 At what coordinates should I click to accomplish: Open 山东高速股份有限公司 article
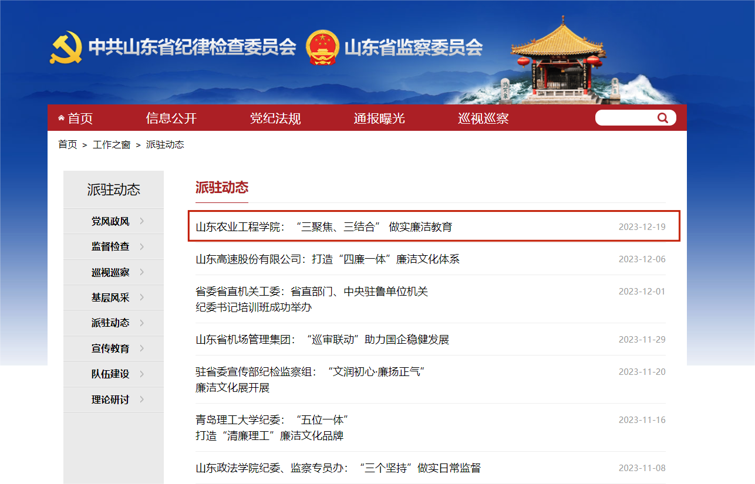[x=327, y=259]
